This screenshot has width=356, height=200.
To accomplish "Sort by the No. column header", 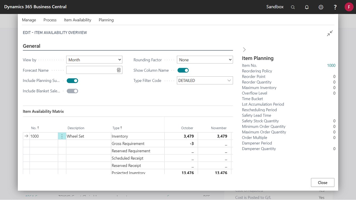I will click(35, 128).
